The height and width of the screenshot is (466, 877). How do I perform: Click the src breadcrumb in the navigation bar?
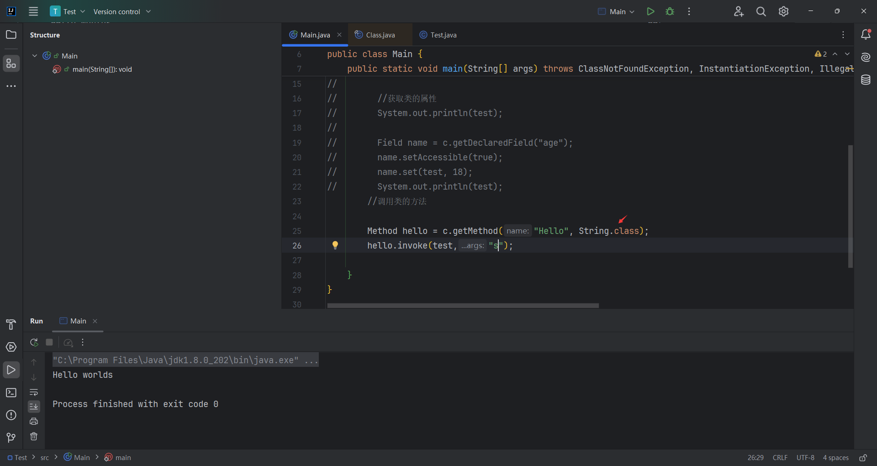tap(45, 458)
